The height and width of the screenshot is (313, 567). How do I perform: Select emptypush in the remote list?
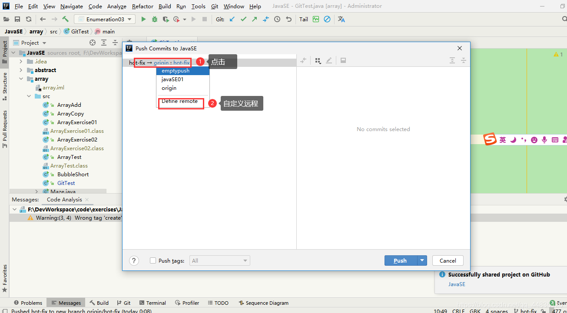click(x=183, y=71)
